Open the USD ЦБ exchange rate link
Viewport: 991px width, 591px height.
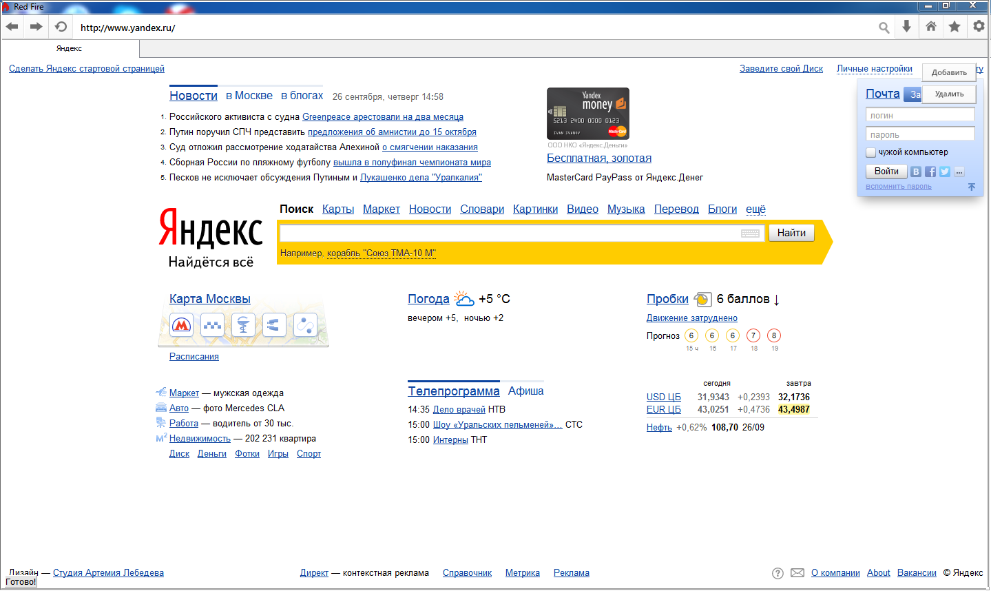pos(664,397)
